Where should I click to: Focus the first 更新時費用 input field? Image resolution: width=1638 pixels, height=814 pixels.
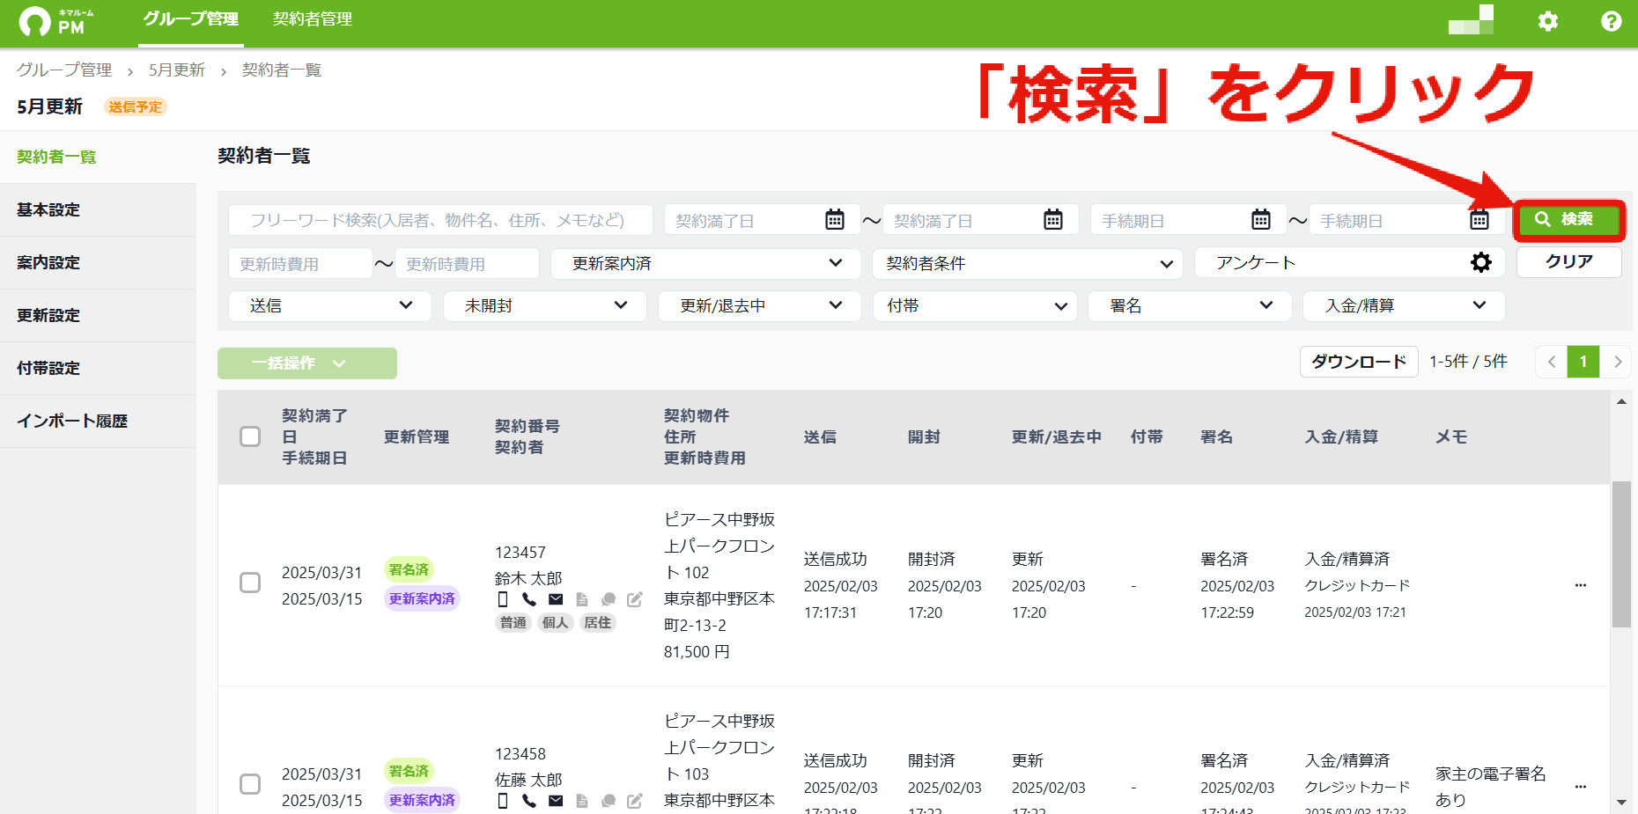pyautogui.click(x=301, y=263)
